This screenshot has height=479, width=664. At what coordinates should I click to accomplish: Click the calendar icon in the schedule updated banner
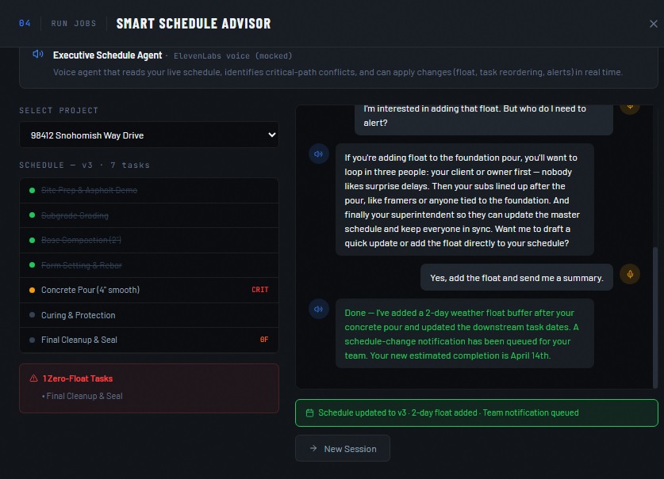pos(309,412)
